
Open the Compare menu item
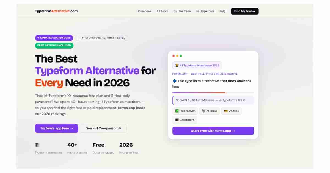coord(144,11)
